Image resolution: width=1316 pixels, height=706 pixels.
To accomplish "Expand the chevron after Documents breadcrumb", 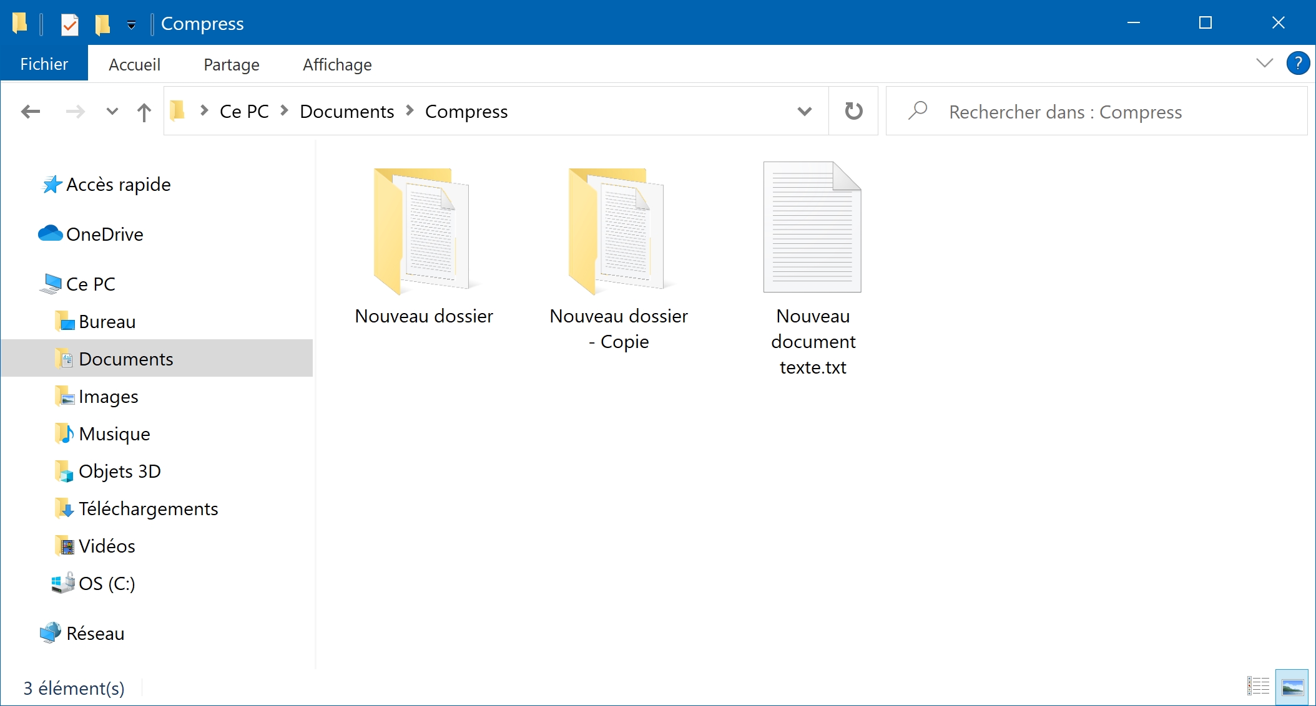I will pyautogui.click(x=410, y=110).
